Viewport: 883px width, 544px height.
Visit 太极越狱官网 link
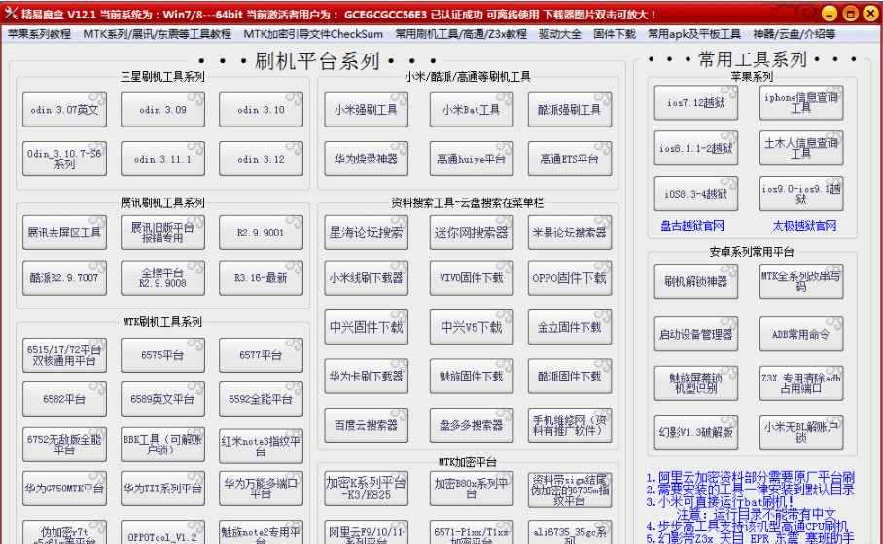click(x=804, y=226)
